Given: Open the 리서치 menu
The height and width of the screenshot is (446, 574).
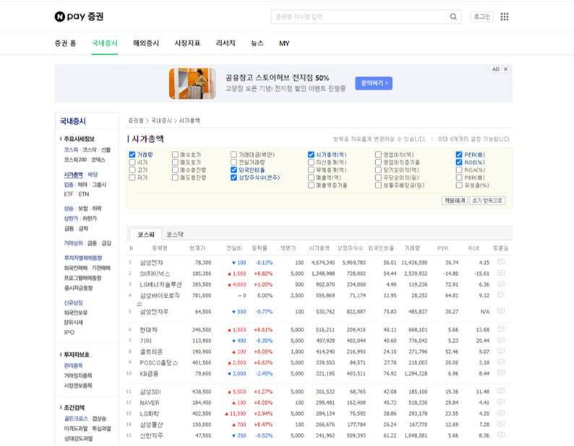Looking at the screenshot, I should pos(226,43).
